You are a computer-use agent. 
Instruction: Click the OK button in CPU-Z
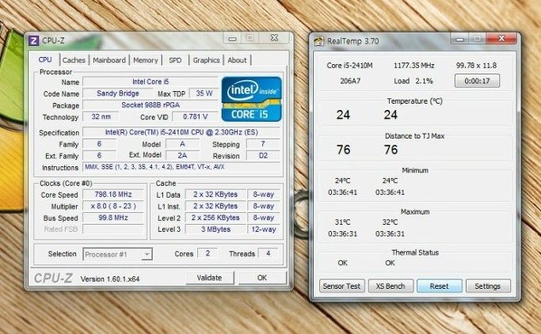coord(262,278)
